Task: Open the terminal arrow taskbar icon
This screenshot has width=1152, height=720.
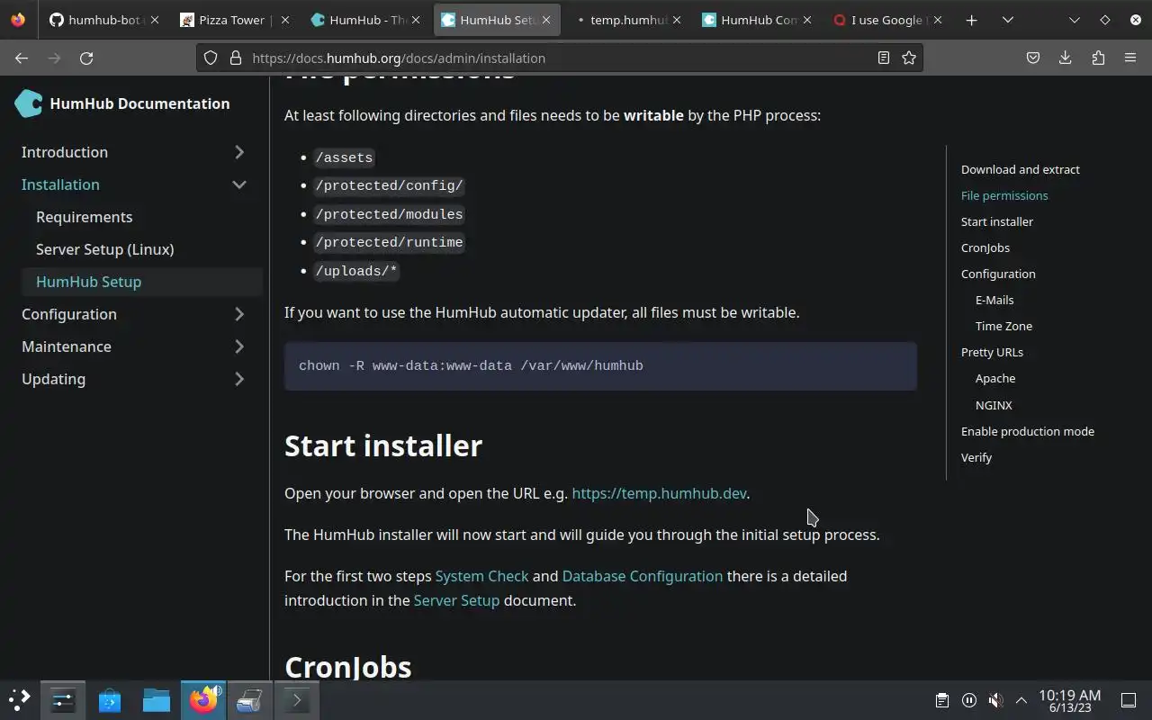Action: 297,700
